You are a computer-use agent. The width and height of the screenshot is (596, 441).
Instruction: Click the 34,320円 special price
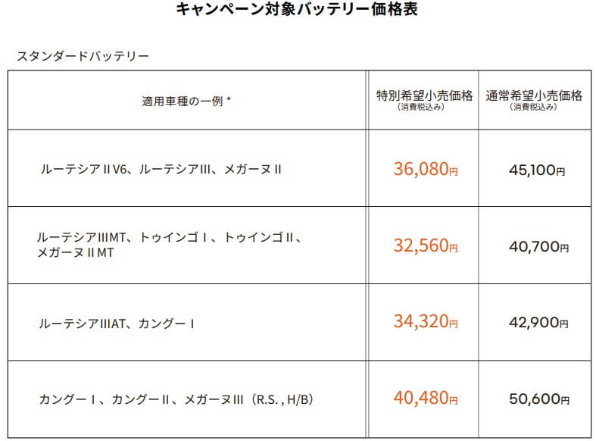tap(426, 321)
